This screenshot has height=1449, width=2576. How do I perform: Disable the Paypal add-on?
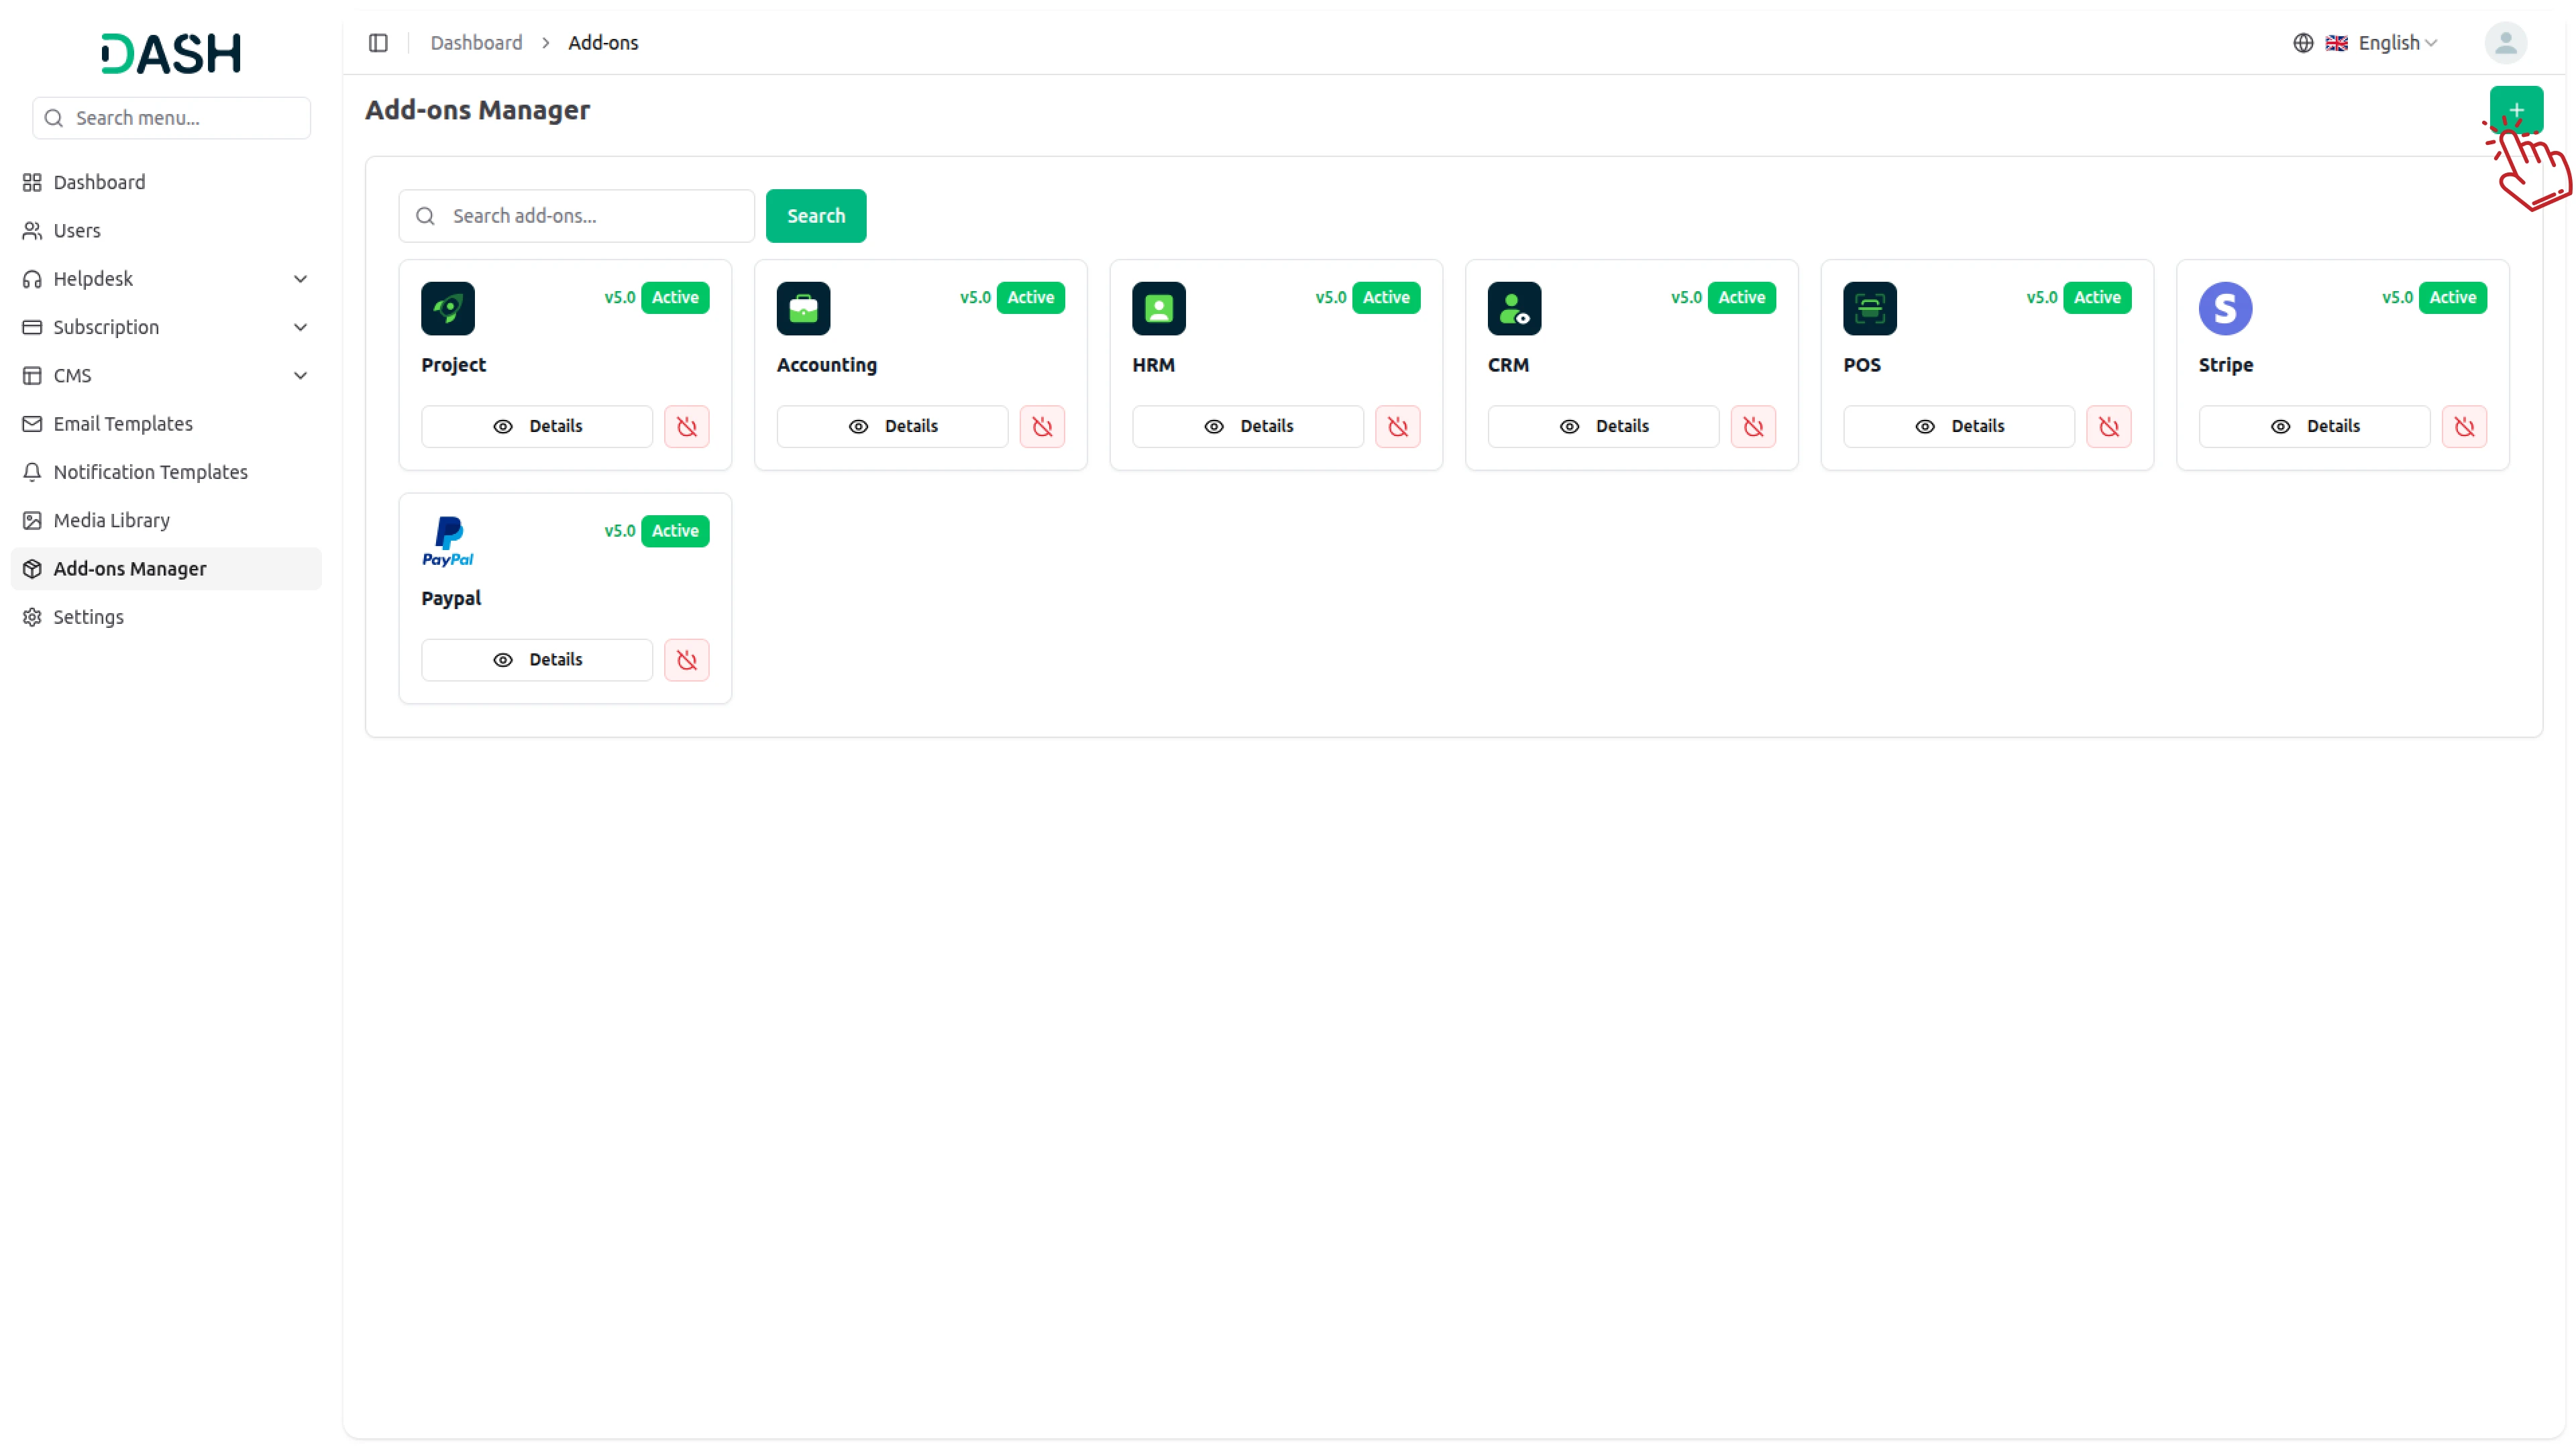point(686,660)
